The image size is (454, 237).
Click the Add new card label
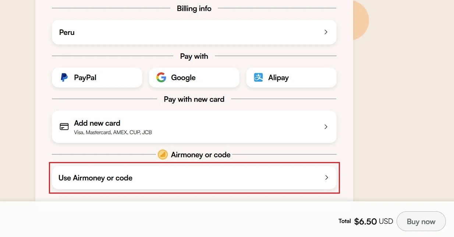click(97, 123)
